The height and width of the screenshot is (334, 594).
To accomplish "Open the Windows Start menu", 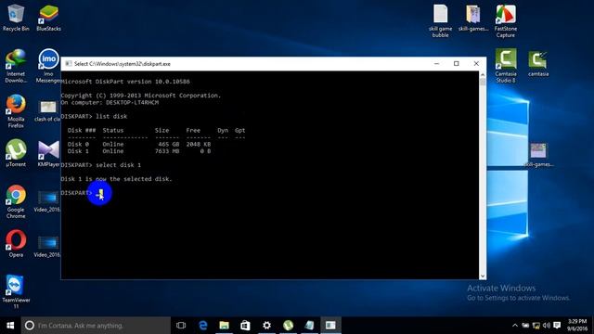I will [x=10, y=326].
